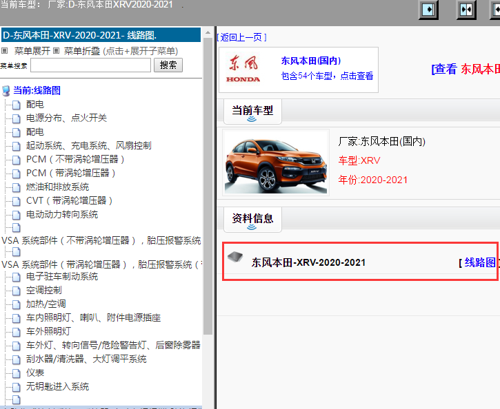500x409 pixels.
Task: Click the page icon beside 燃油和排放系统
Action: pyautogui.click(x=17, y=187)
